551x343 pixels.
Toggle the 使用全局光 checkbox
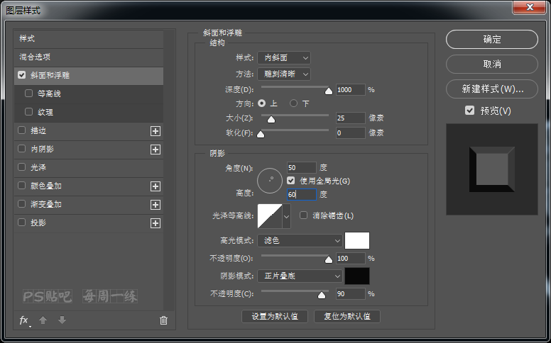tap(290, 181)
